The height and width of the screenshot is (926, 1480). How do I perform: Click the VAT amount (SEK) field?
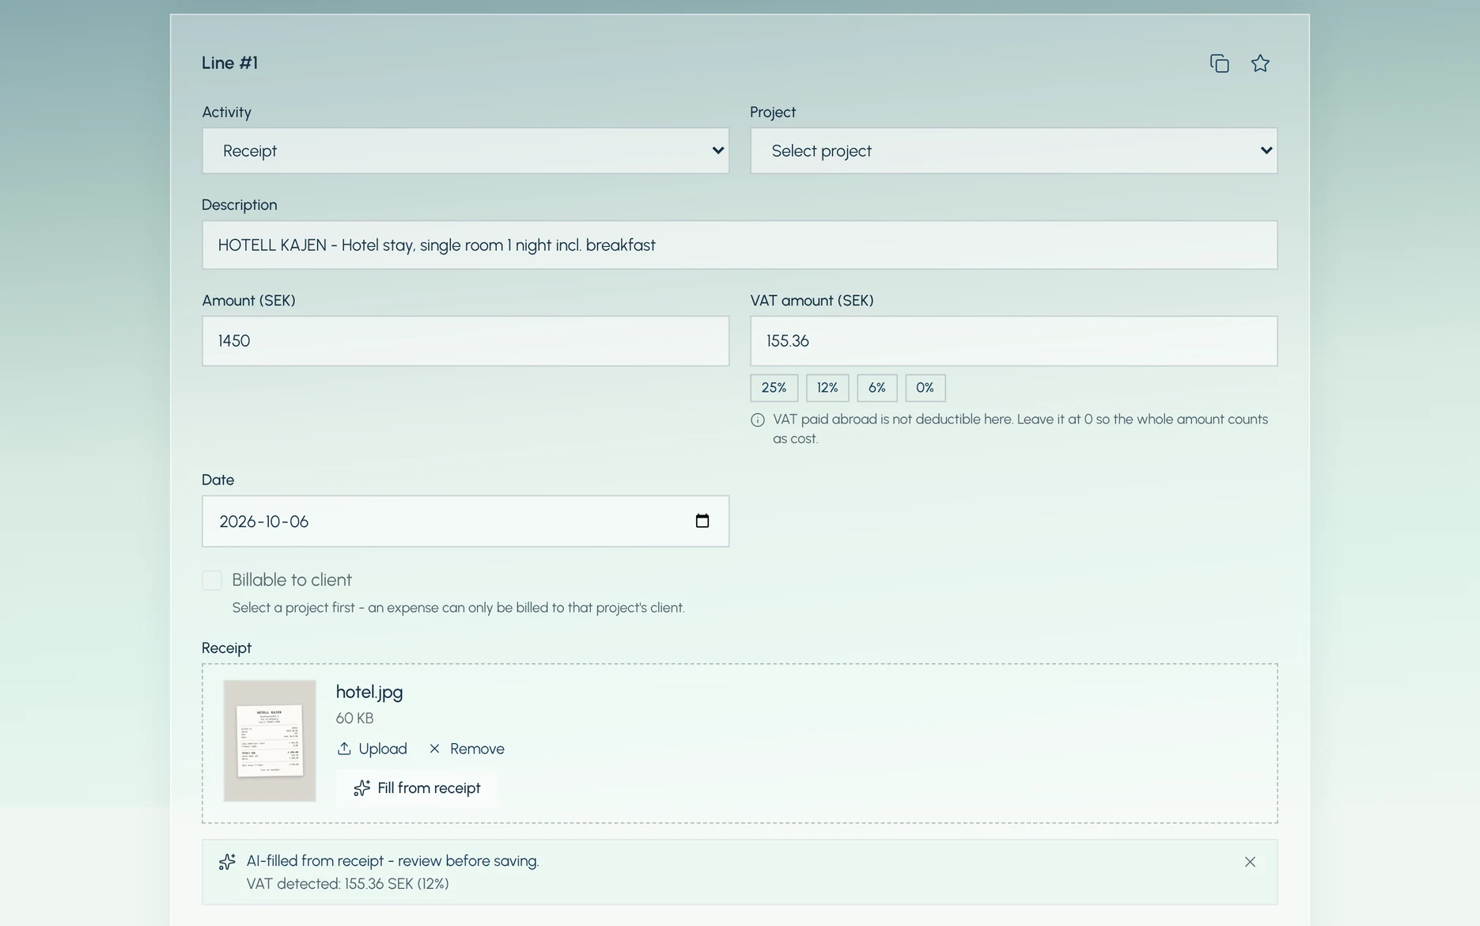click(1013, 341)
